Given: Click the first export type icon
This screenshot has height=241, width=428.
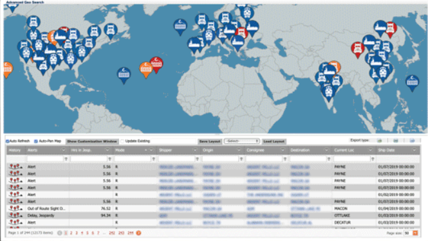Looking at the screenshot, I should 380,141.
